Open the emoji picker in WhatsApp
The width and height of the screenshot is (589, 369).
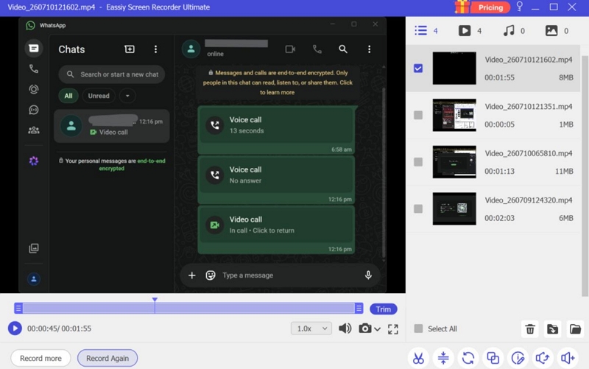click(x=211, y=275)
